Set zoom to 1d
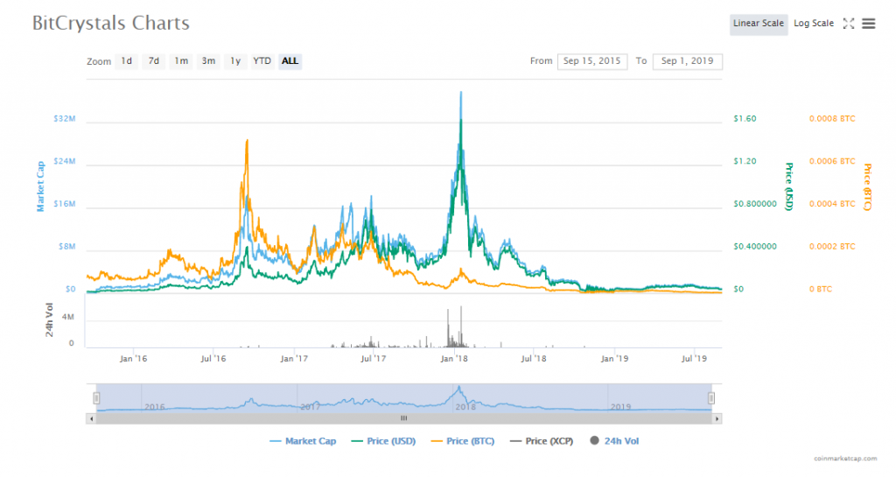Viewport: 896px width, 477px height. click(x=127, y=61)
